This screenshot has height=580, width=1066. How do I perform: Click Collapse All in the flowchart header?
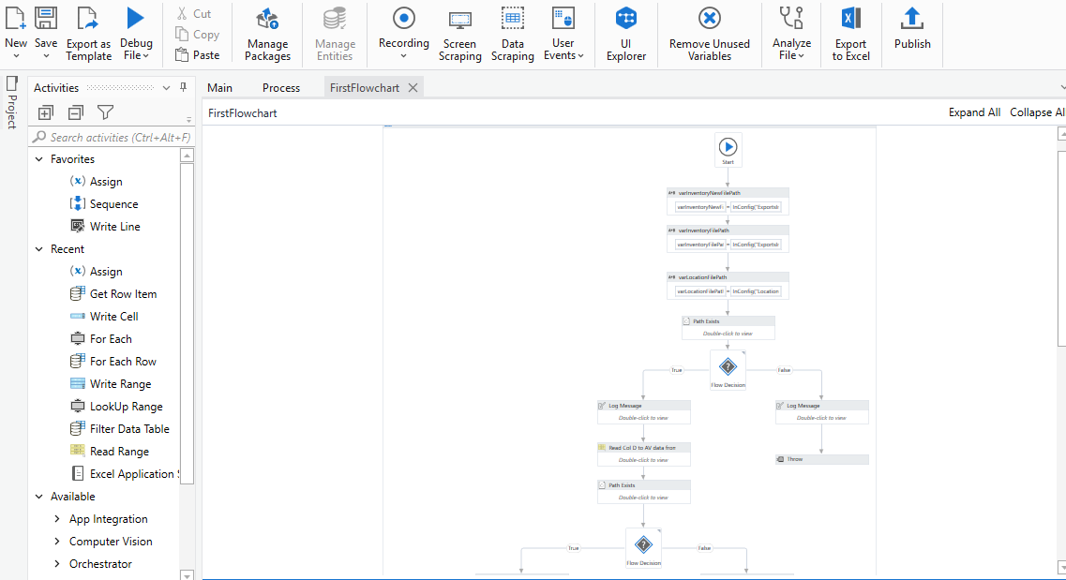(1037, 112)
